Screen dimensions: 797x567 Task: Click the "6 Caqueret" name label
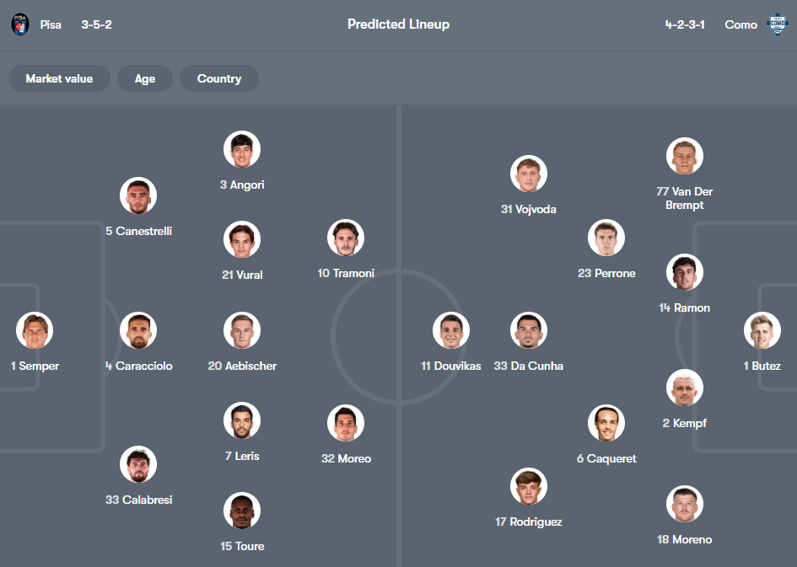(x=606, y=458)
